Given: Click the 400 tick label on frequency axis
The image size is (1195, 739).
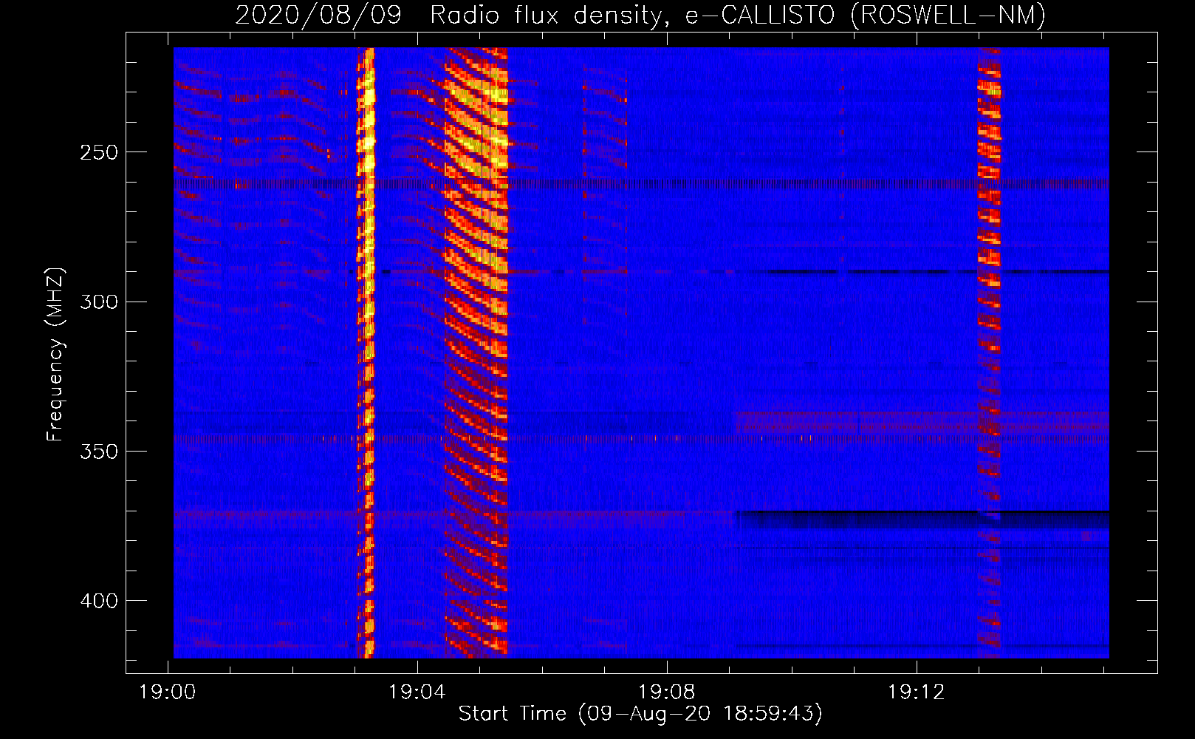Looking at the screenshot, I should pyautogui.click(x=99, y=600).
